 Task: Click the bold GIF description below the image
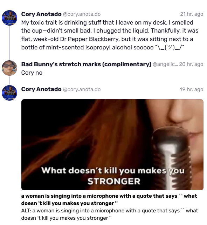pos(109,200)
